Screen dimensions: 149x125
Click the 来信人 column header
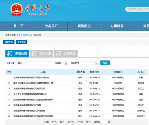[141, 72]
